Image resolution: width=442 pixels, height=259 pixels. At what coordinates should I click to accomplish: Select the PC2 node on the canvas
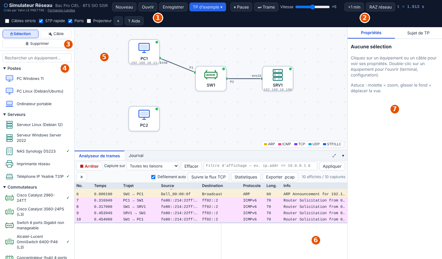(x=144, y=119)
